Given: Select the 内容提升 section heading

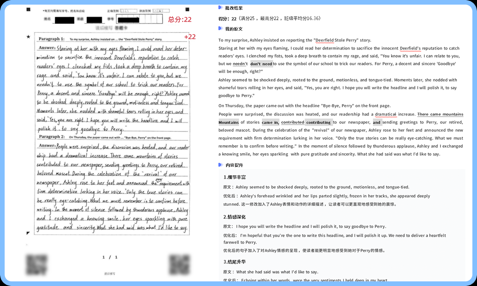Looking at the screenshot, I should click(x=234, y=165).
